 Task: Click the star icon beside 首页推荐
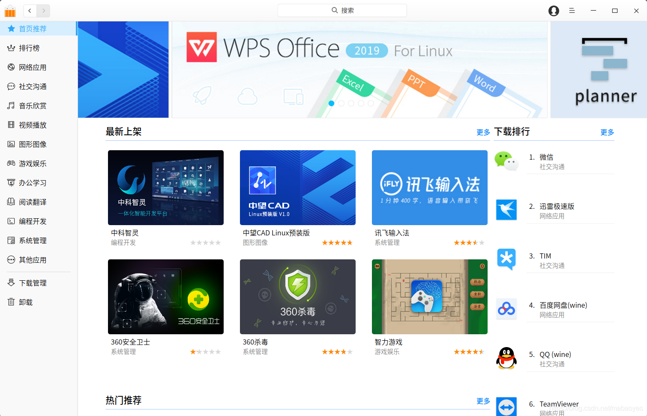(x=11, y=29)
